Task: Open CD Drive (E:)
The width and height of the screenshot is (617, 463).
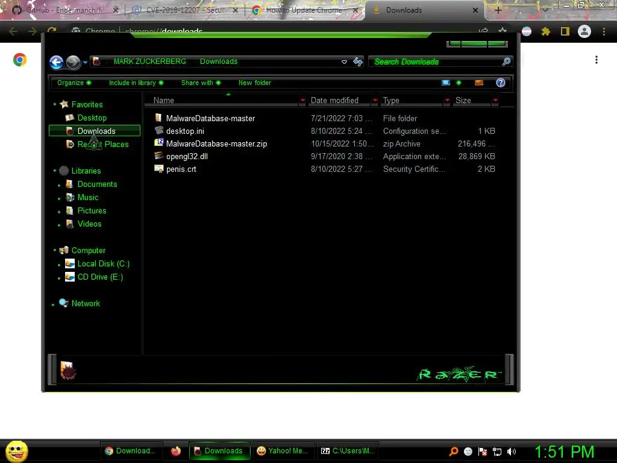Action: (x=100, y=277)
